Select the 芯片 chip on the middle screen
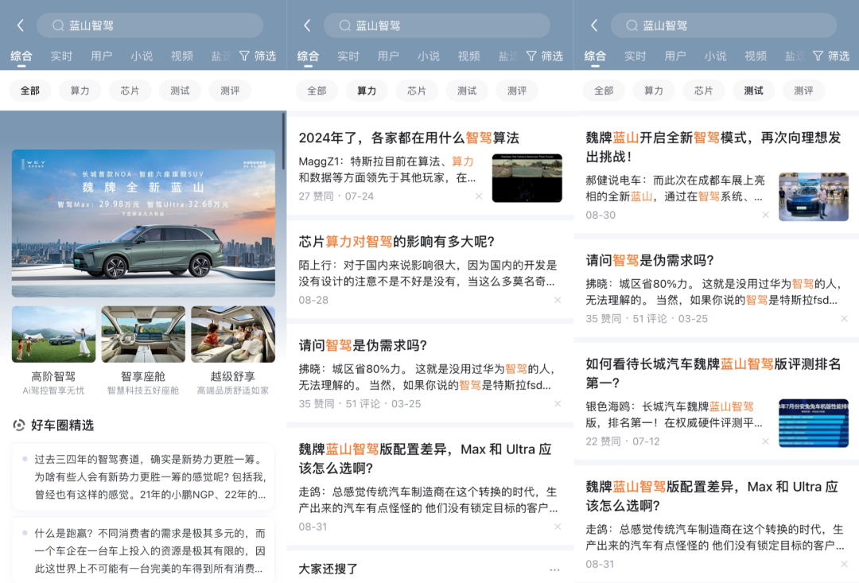859x583 pixels. coord(417,91)
